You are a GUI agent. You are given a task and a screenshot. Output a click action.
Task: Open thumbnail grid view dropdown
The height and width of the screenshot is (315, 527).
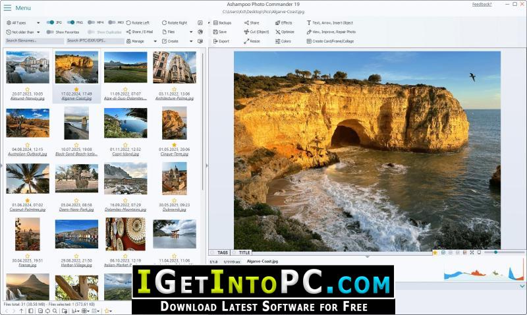point(86,311)
